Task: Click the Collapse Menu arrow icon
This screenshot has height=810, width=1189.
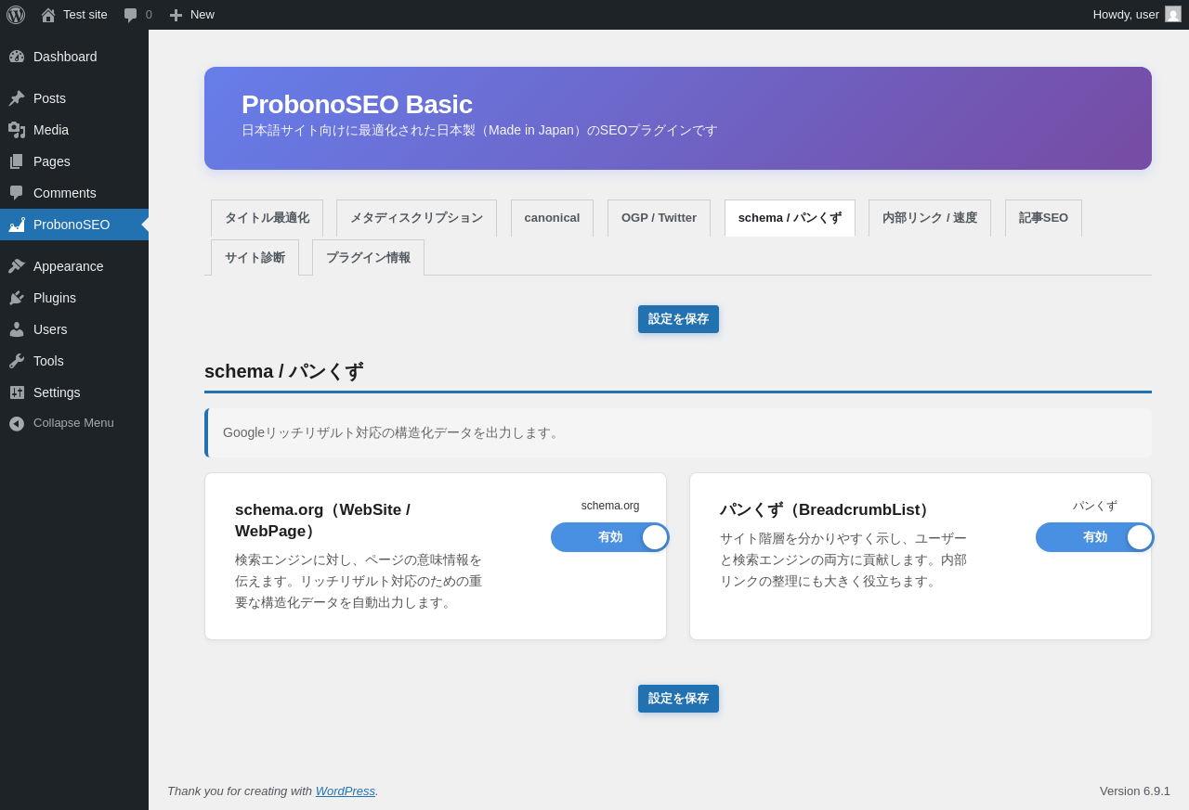Action: point(17,423)
